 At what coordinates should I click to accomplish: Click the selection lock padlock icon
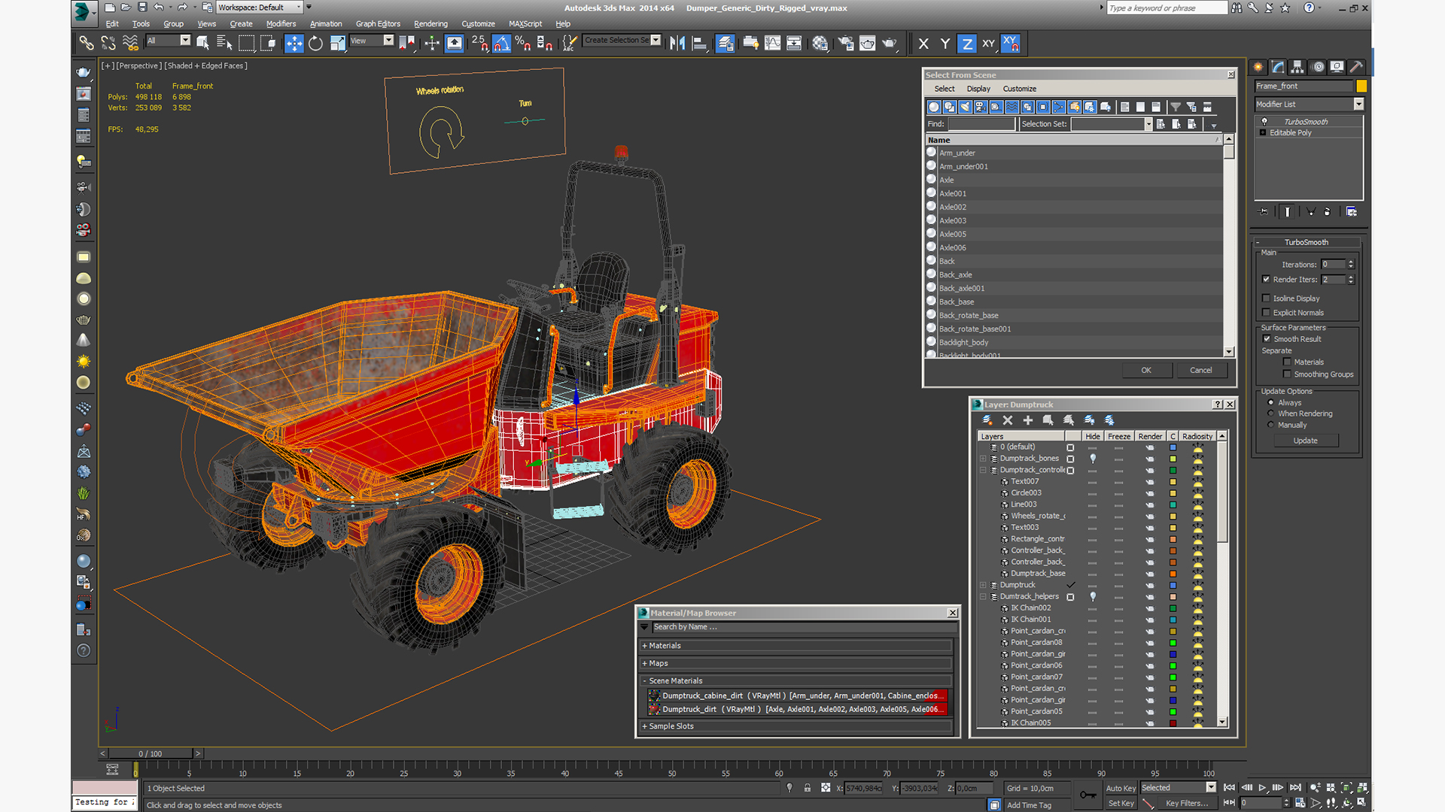pyautogui.click(x=808, y=788)
